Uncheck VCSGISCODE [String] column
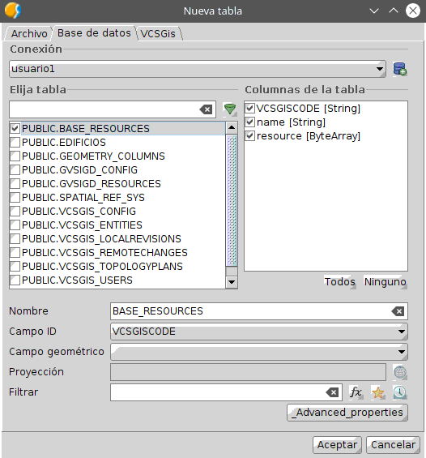The image size is (426, 458). click(x=249, y=108)
